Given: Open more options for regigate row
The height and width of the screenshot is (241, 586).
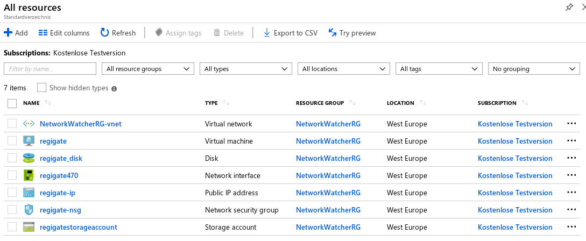Looking at the screenshot, I should [x=571, y=141].
